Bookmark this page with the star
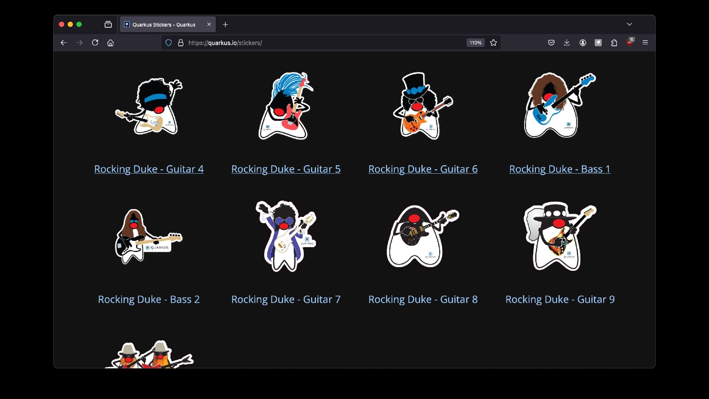This screenshot has width=709, height=399. pos(493,43)
